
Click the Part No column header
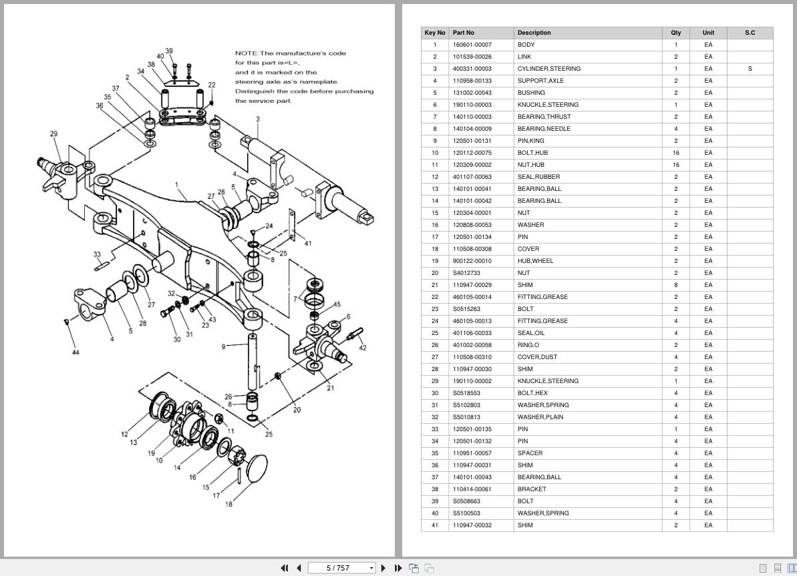(481, 33)
